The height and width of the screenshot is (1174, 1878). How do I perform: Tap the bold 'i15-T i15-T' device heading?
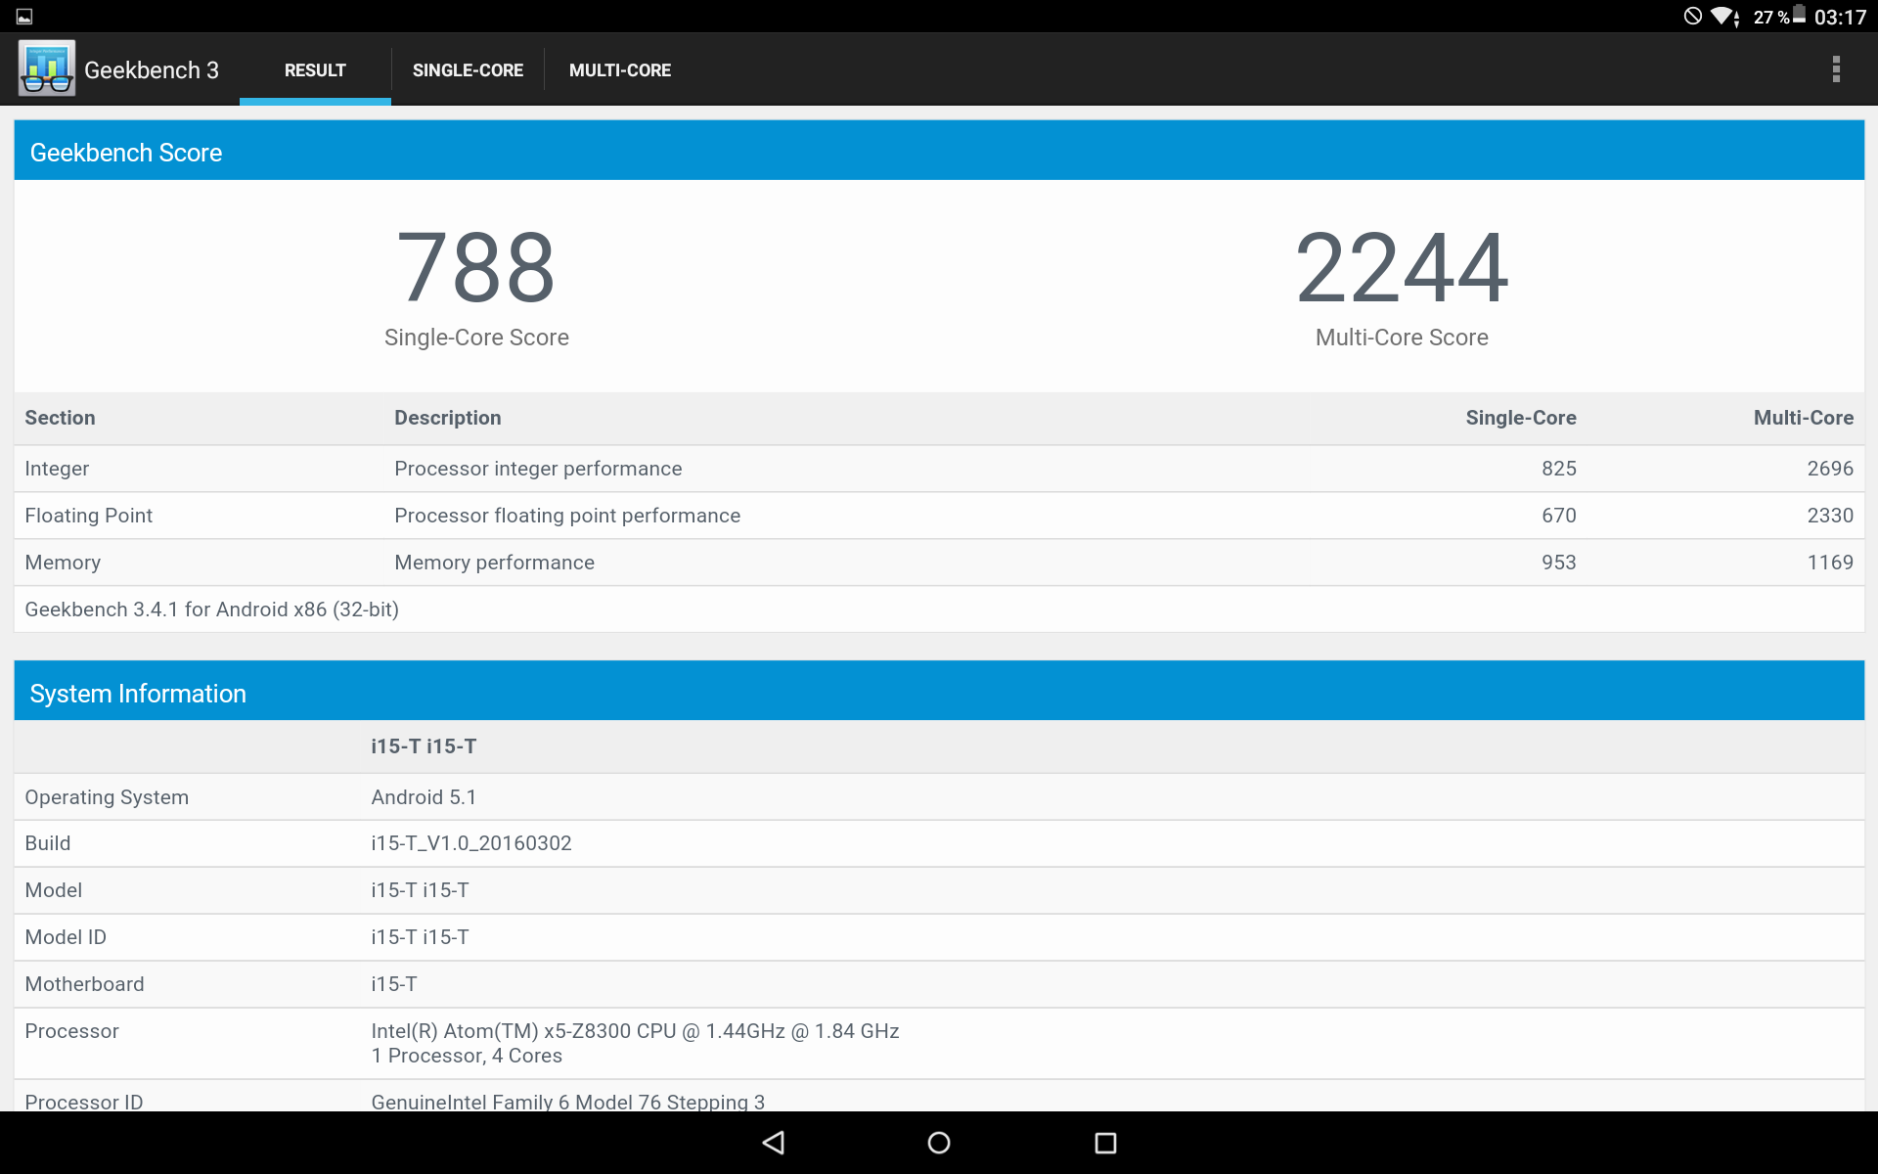point(424,746)
